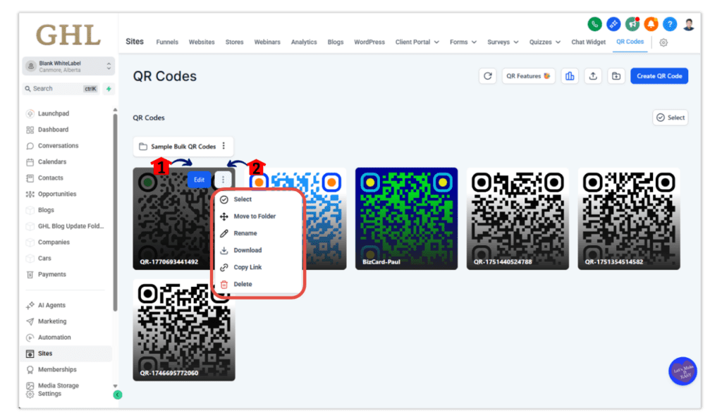Open the help question mark icon

pos(668,23)
